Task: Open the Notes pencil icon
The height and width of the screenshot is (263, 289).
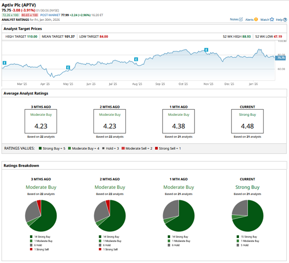Action: pos(242,19)
